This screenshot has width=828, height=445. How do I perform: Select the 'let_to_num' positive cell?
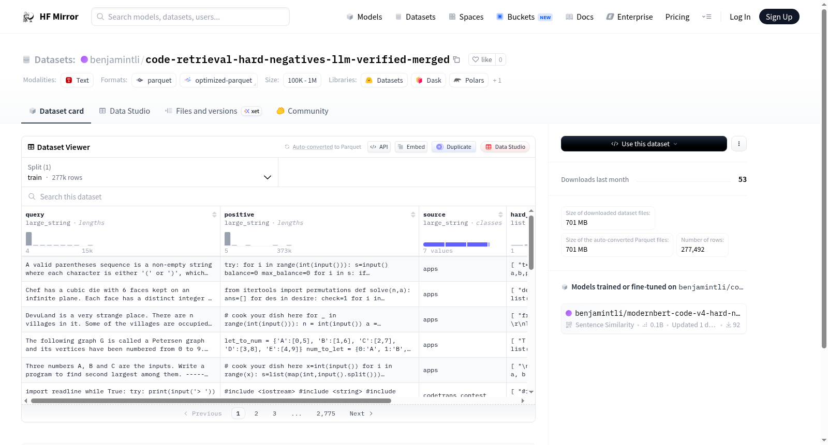click(319, 345)
